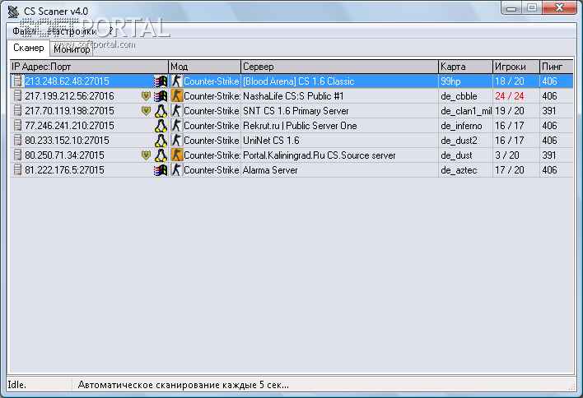Open the Файл menu

[22, 31]
